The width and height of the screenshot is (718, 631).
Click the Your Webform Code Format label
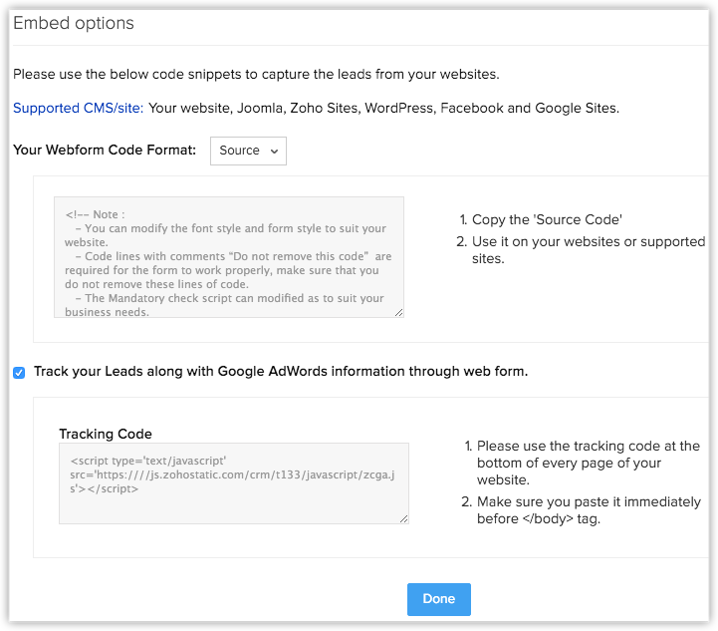(105, 151)
